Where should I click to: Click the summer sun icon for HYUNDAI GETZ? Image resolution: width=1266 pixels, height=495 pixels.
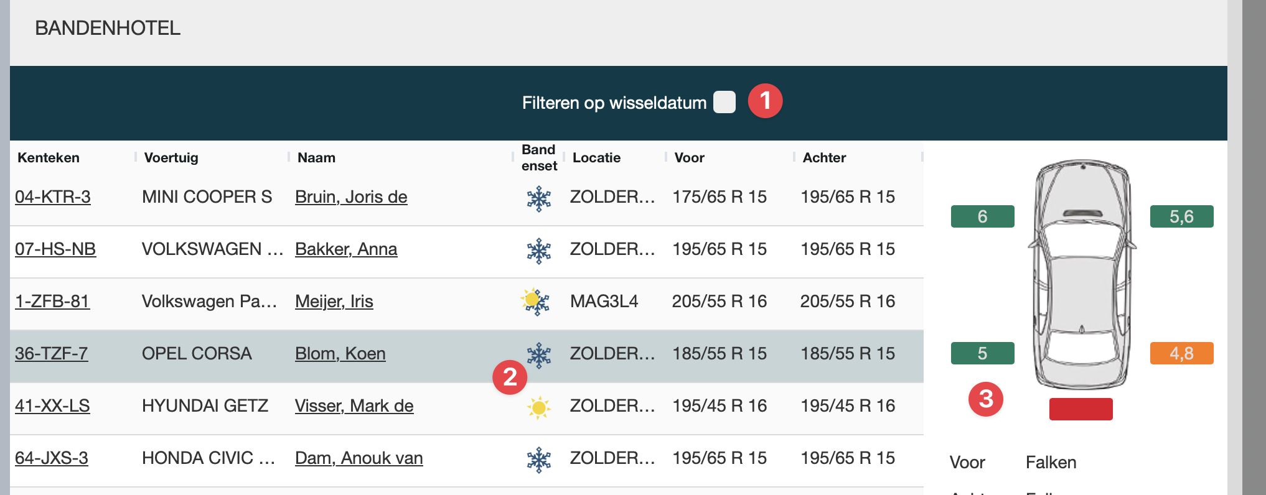click(539, 407)
